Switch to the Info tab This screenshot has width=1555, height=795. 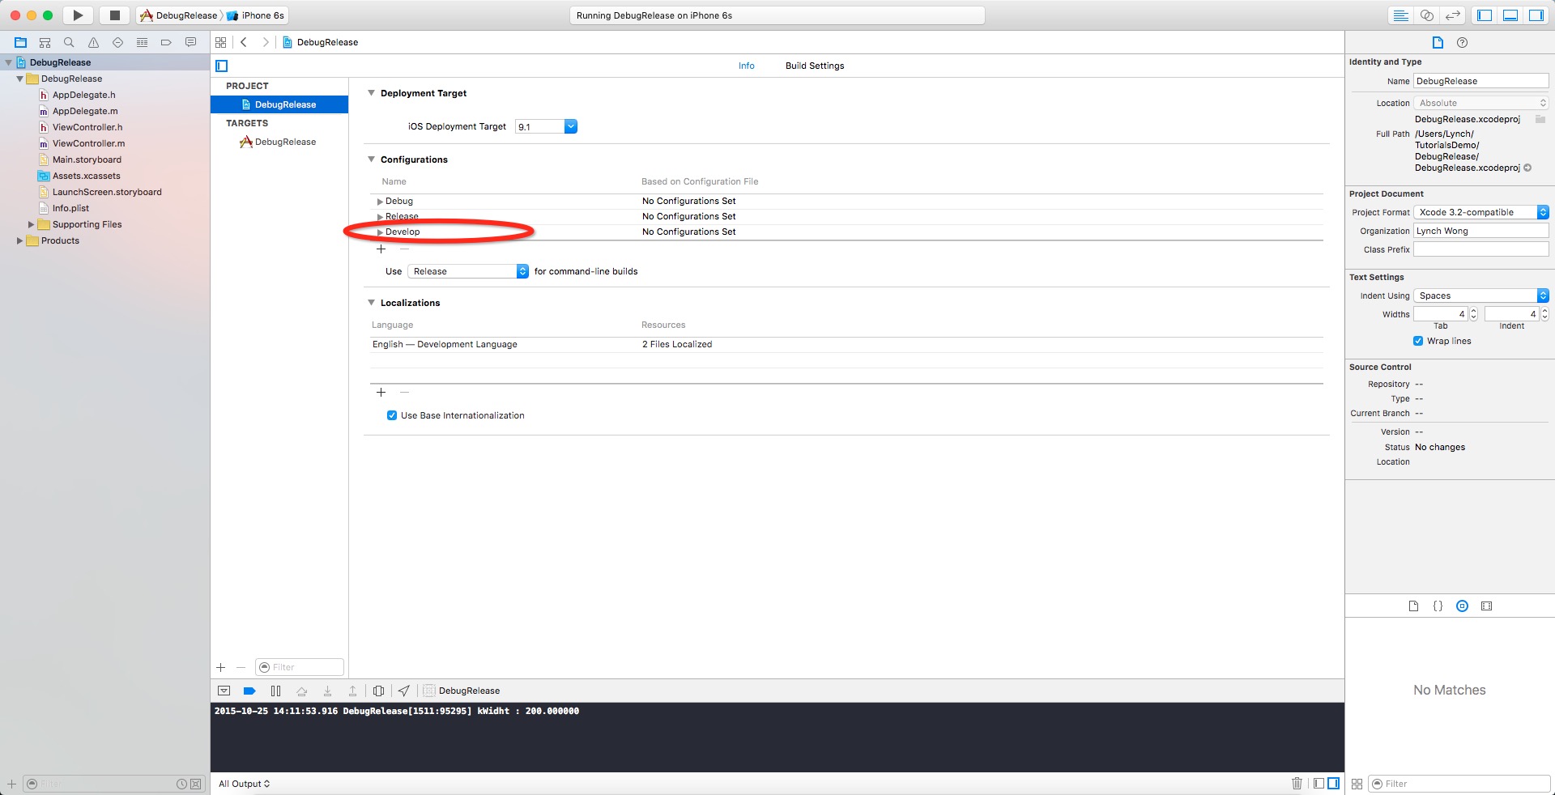(746, 66)
